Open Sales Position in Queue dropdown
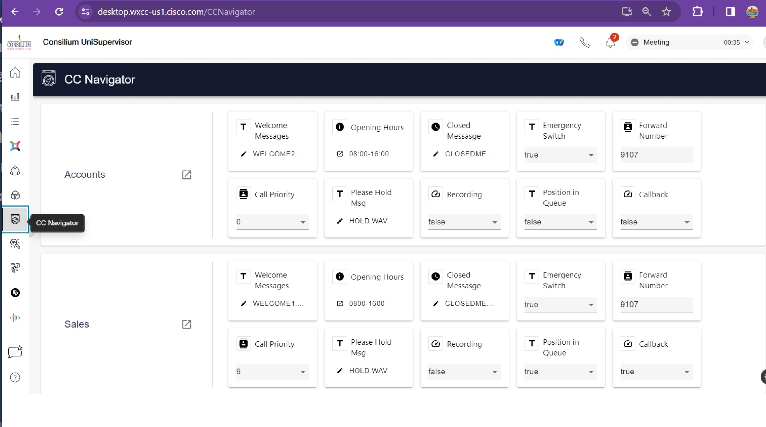The width and height of the screenshot is (766, 427). point(561,371)
